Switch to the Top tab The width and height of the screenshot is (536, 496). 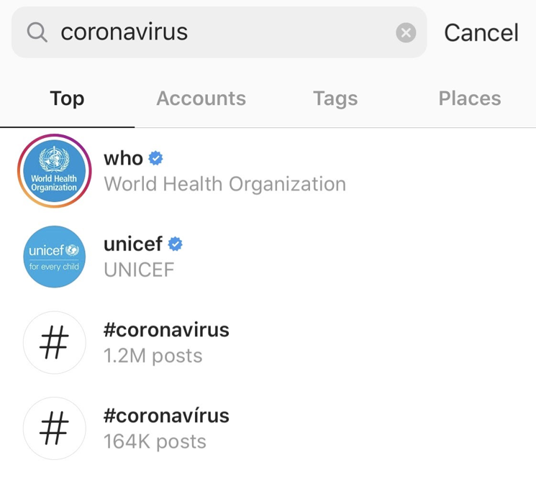coord(67,98)
